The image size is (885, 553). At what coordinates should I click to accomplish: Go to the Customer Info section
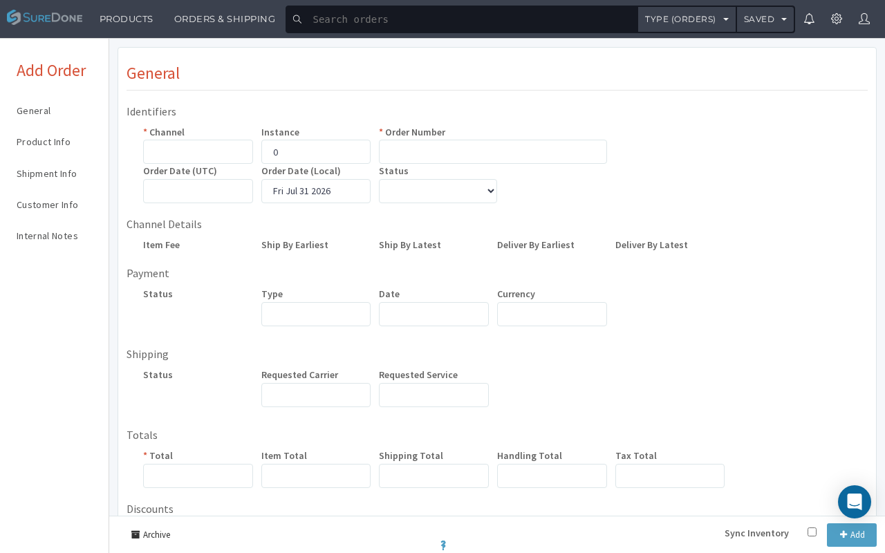pos(47,205)
